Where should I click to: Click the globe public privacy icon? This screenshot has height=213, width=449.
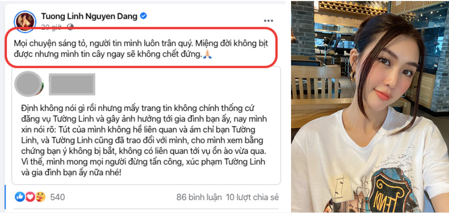pyautogui.click(x=70, y=27)
